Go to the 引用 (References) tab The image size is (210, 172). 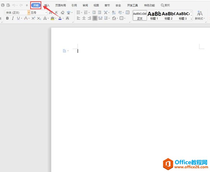[74, 5]
